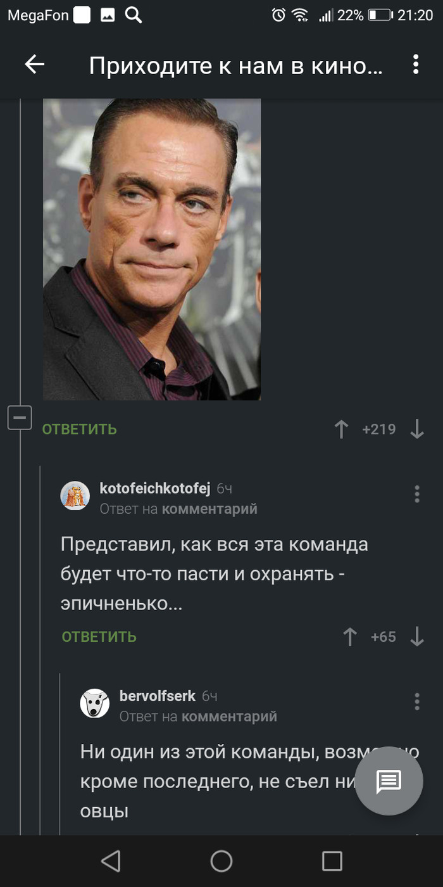Reply to the photo comment via ОТВЕТИТЬ

(x=80, y=430)
